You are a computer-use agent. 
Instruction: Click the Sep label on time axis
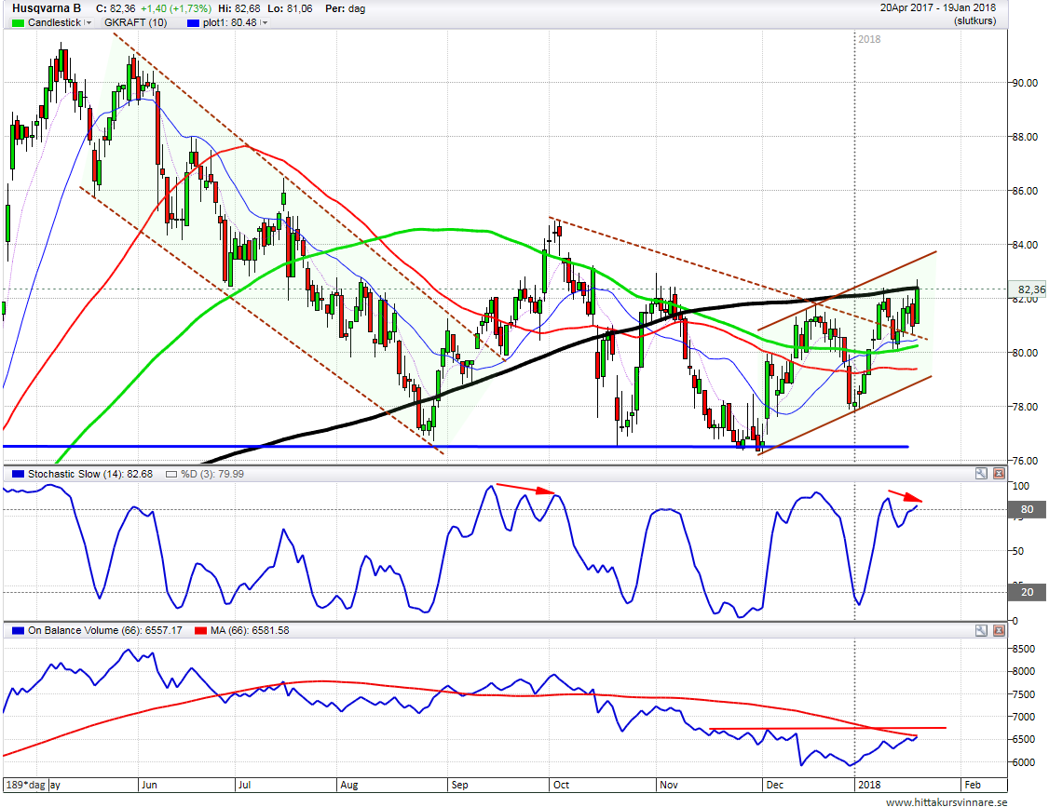(459, 785)
